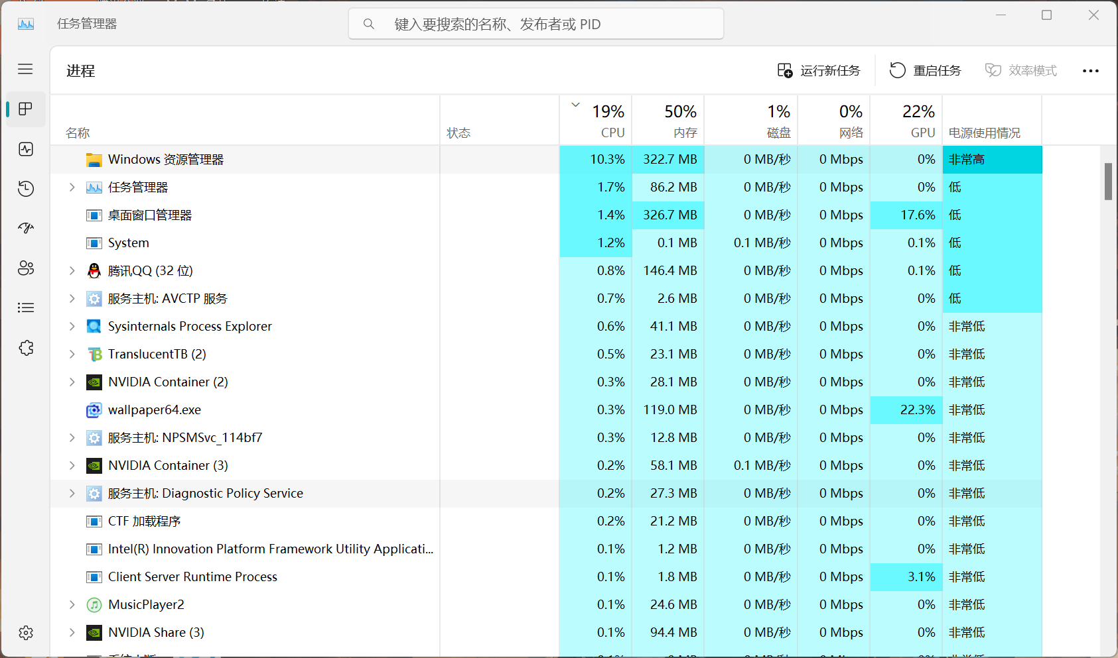Open the Services page in sidebar
Viewport: 1118px width, 658px height.
click(x=26, y=348)
